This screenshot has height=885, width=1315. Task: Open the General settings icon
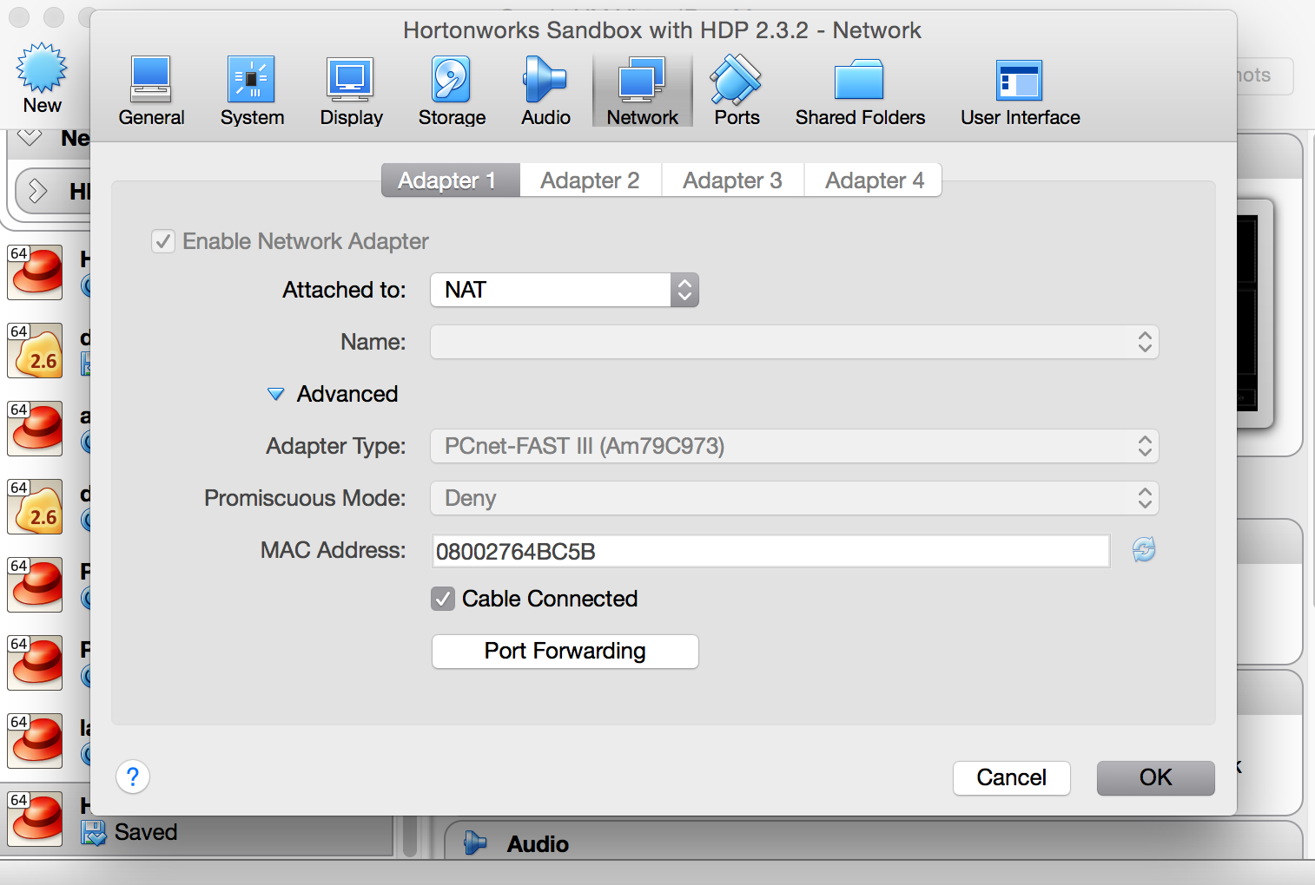point(151,89)
